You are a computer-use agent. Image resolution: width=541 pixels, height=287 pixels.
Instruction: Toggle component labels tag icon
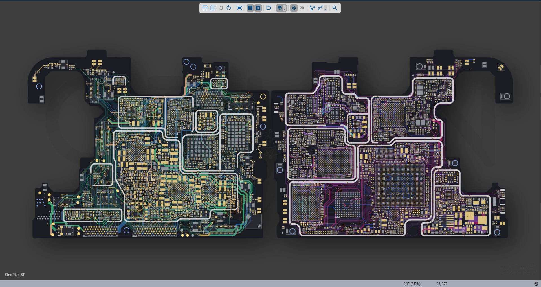[269, 8]
